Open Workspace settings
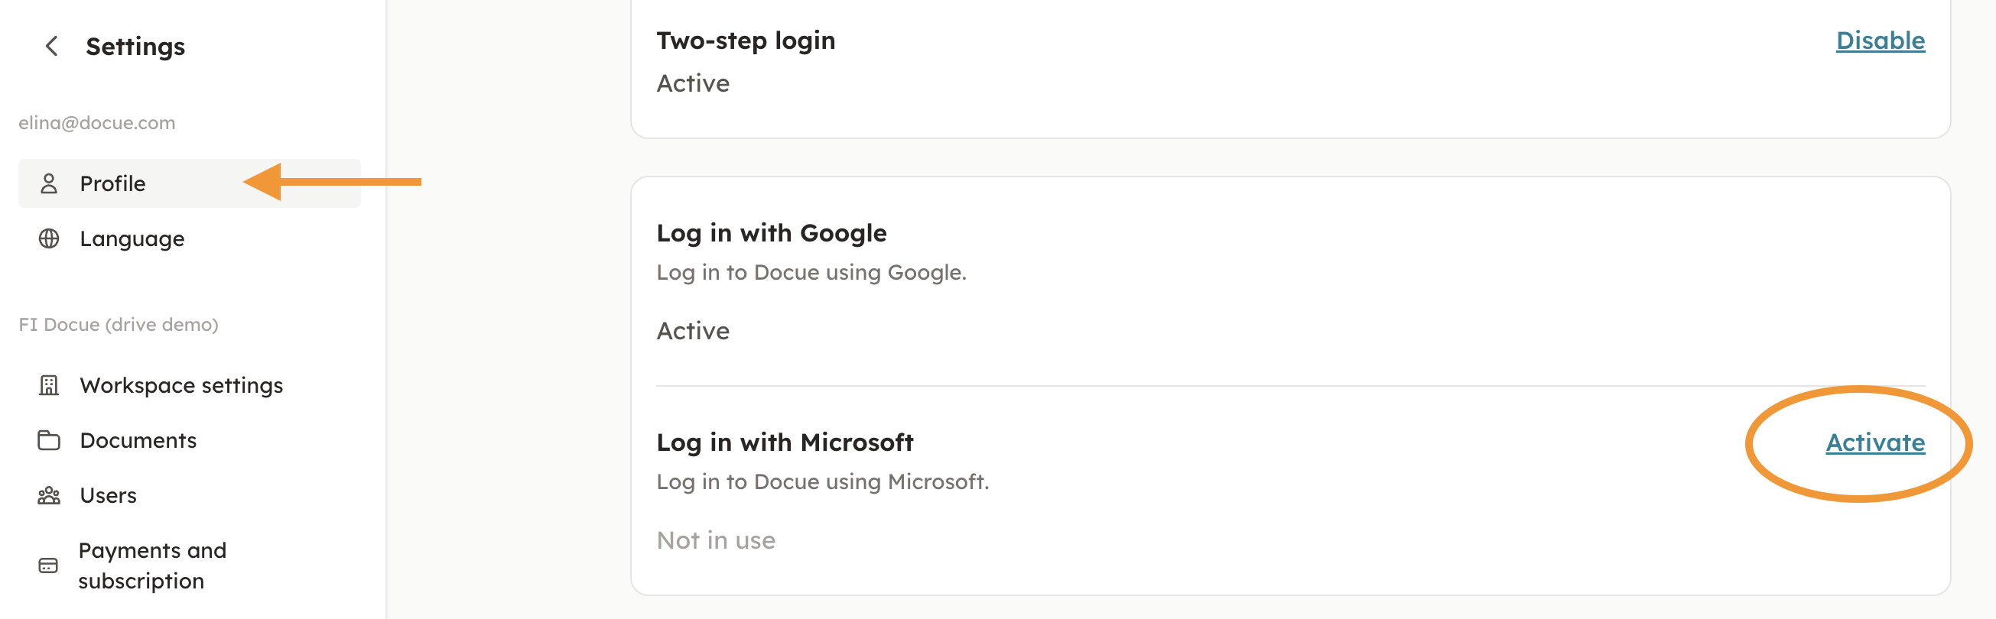 click(x=181, y=385)
